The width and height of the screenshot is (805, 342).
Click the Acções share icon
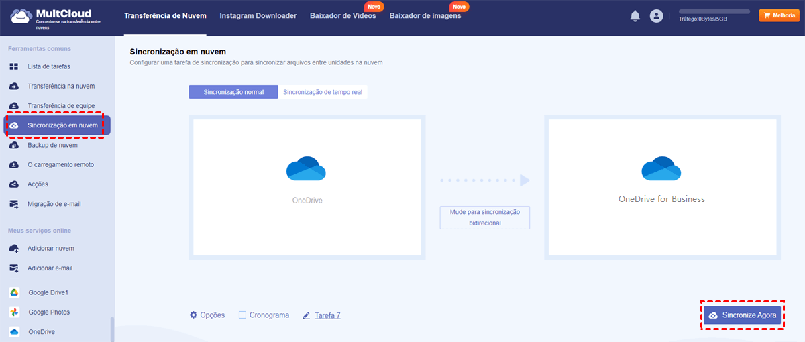point(13,184)
